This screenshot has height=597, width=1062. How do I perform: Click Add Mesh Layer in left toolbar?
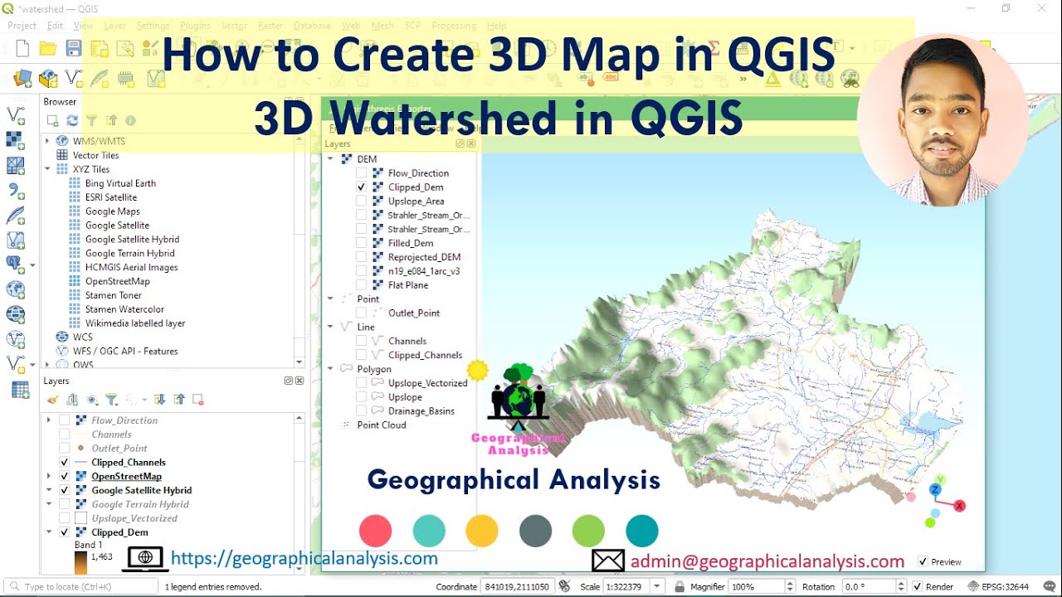[15, 165]
